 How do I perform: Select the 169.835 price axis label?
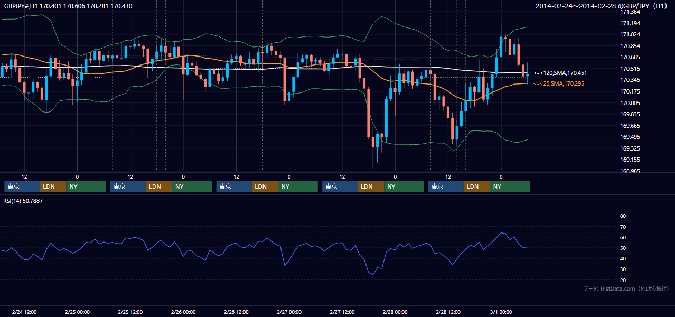point(630,114)
